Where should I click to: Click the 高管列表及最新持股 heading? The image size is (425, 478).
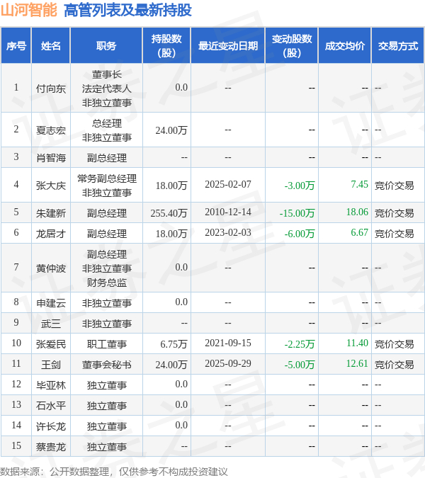tap(127, 10)
